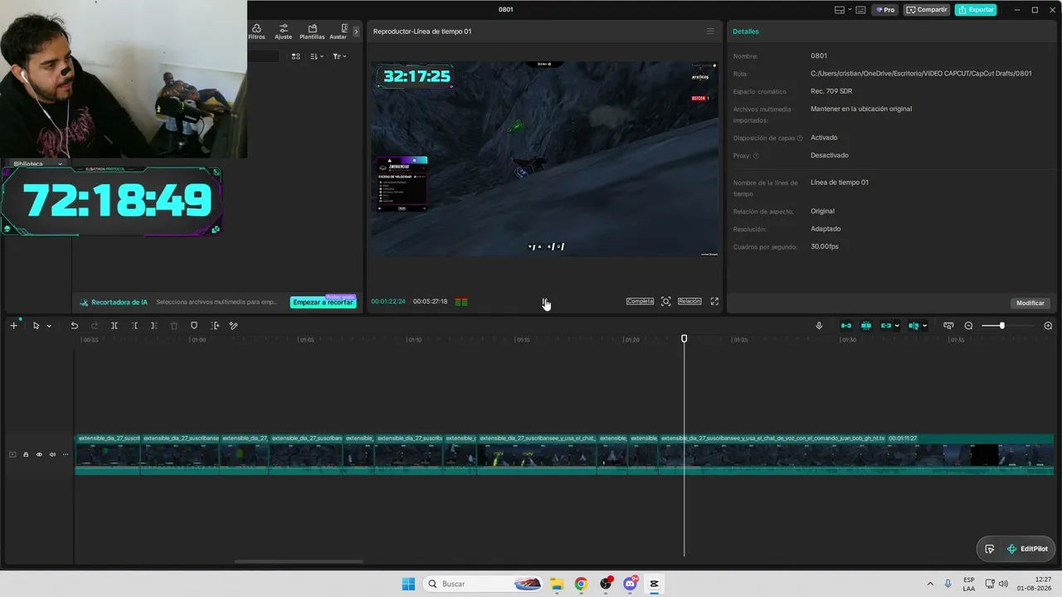
Task: Open Chrome from the taskbar
Action: (x=581, y=584)
